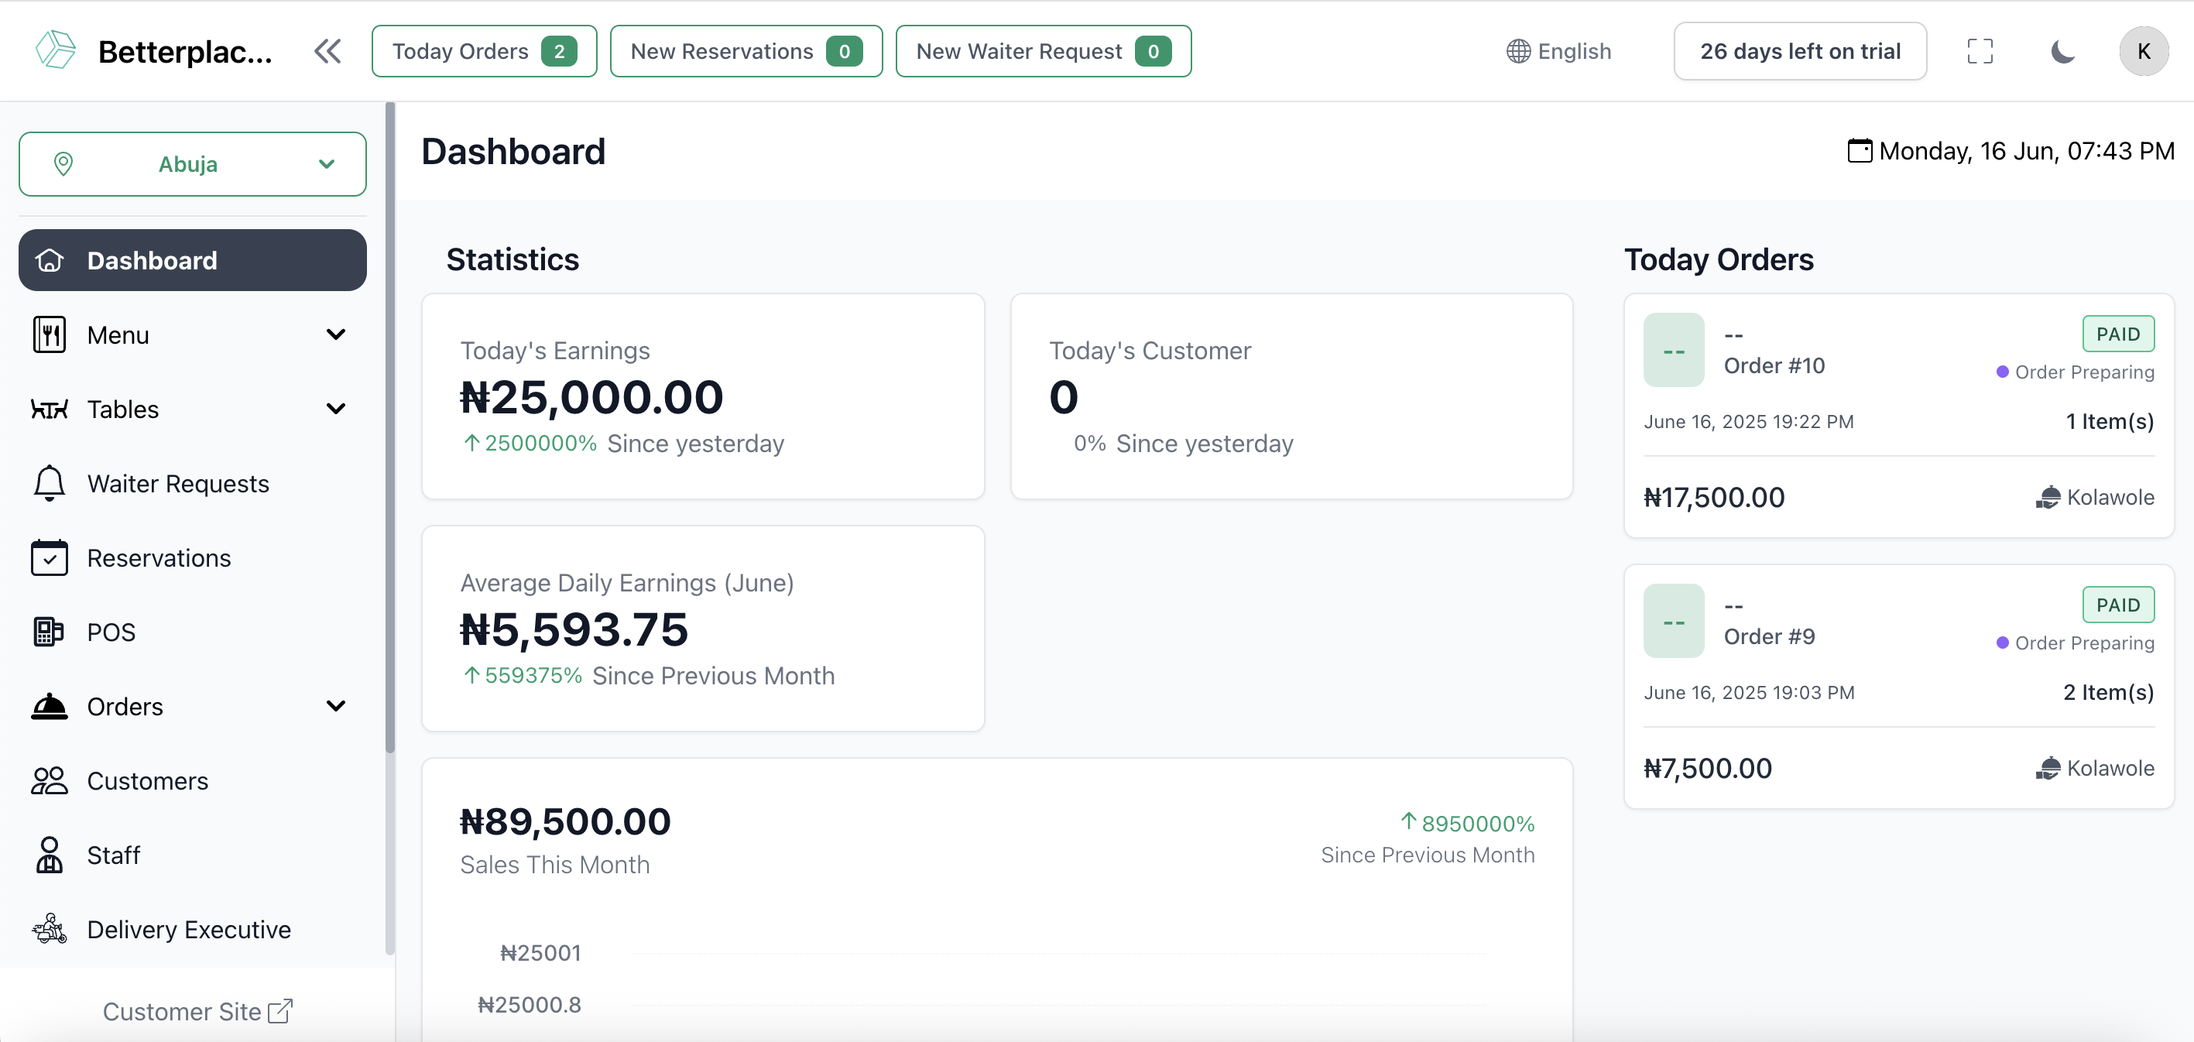Viewport: 2194px width, 1042px height.
Task: Click the Dashboard home icon
Action: (x=50, y=260)
